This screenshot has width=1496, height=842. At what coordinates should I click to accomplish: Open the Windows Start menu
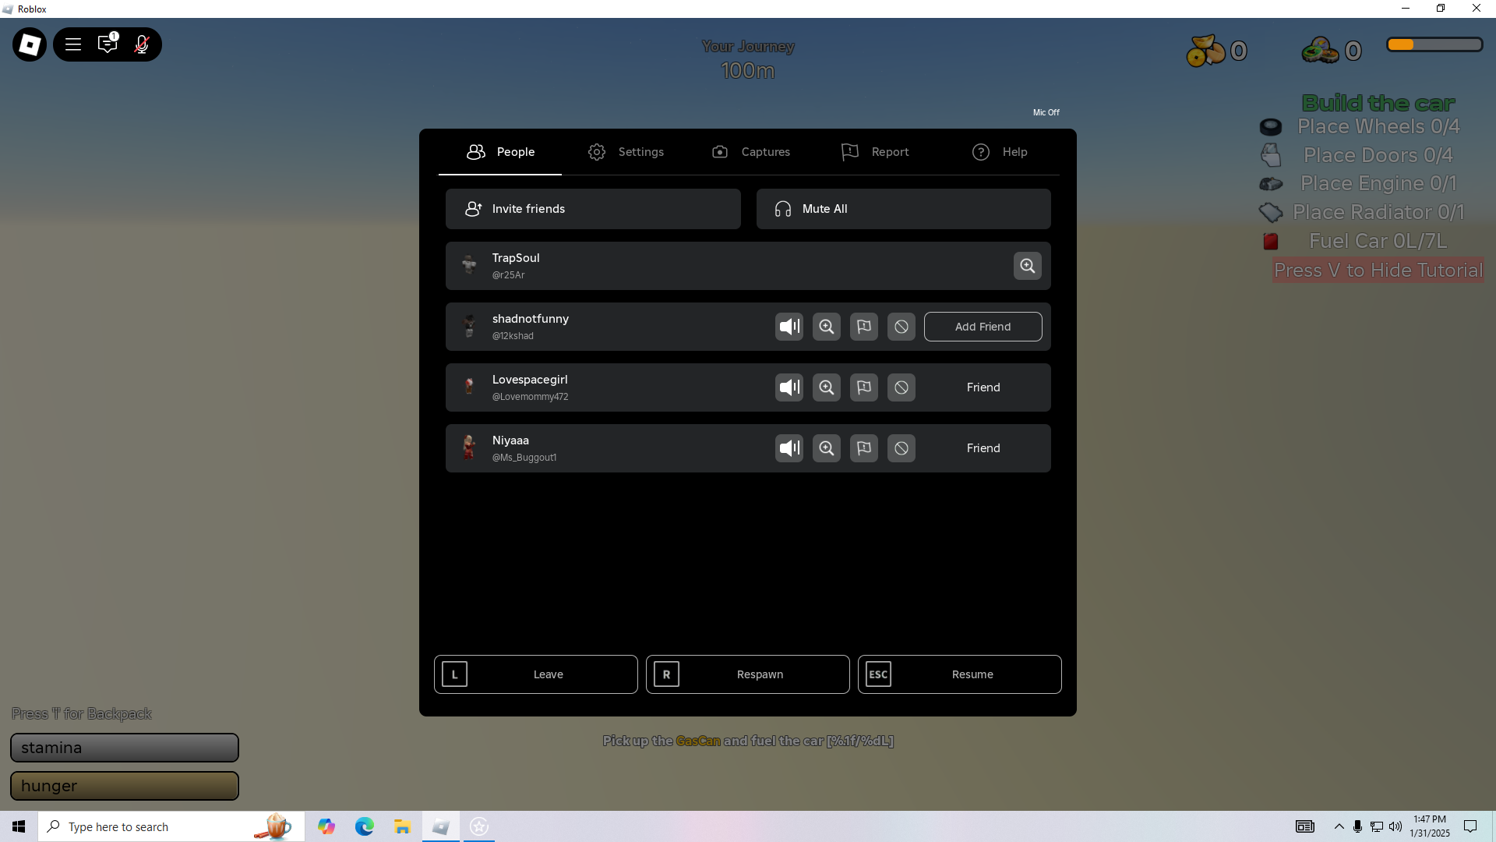(19, 826)
